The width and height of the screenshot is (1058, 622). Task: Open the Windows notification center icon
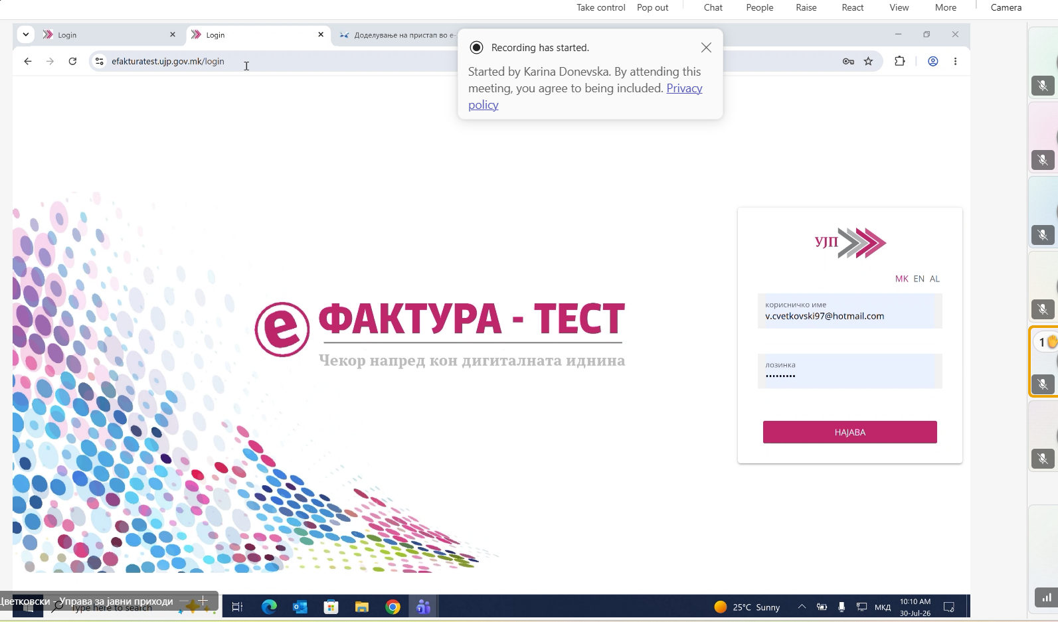point(949,607)
